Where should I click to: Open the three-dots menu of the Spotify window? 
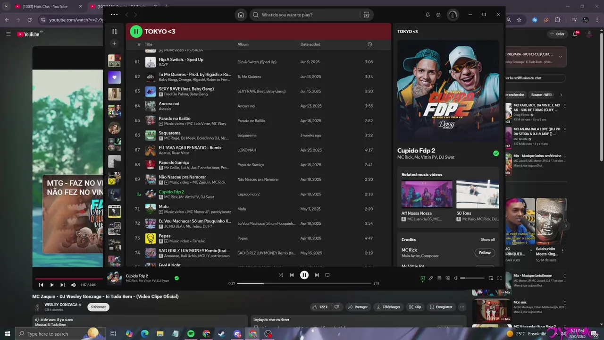coord(114,15)
